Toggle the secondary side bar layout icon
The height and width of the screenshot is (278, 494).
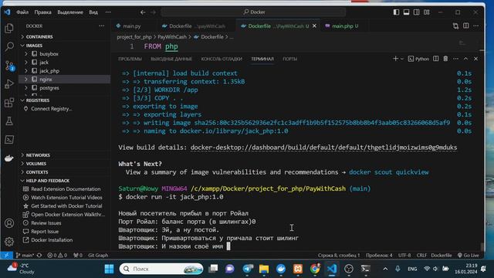[417, 12]
